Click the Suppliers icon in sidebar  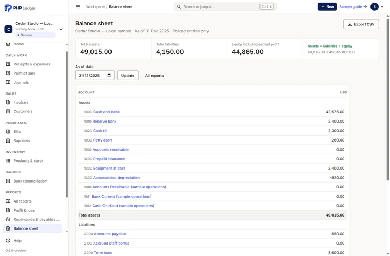8,140
